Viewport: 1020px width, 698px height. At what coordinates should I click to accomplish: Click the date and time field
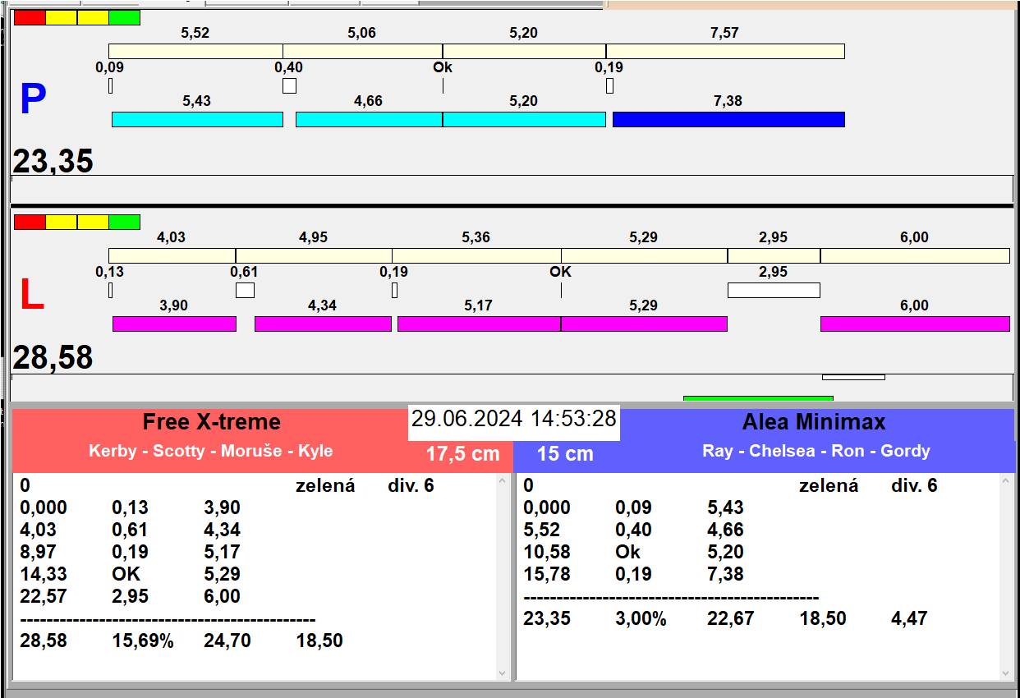(513, 419)
